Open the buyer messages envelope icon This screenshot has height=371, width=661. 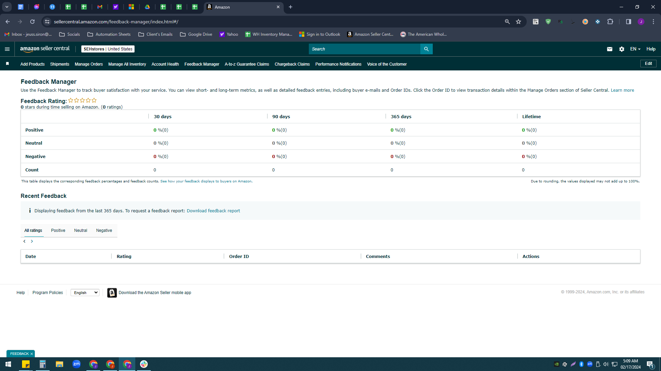[609, 49]
